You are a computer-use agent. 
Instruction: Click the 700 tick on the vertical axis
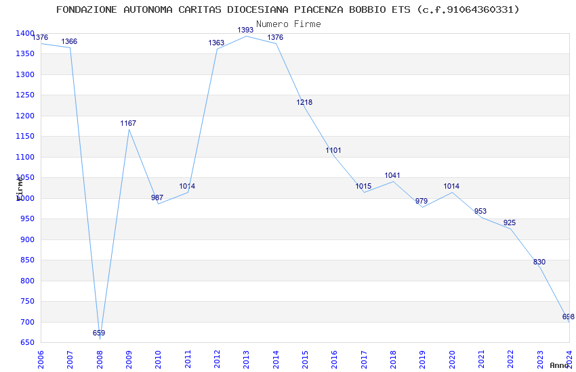tap(27, 322)
